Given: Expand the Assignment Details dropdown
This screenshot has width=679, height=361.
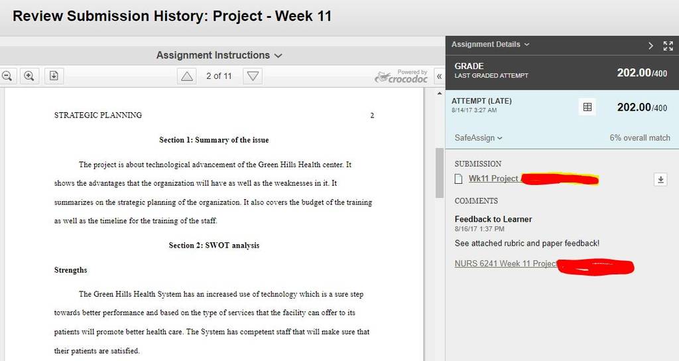Looking at the screenshot, I should click(490, 44).
